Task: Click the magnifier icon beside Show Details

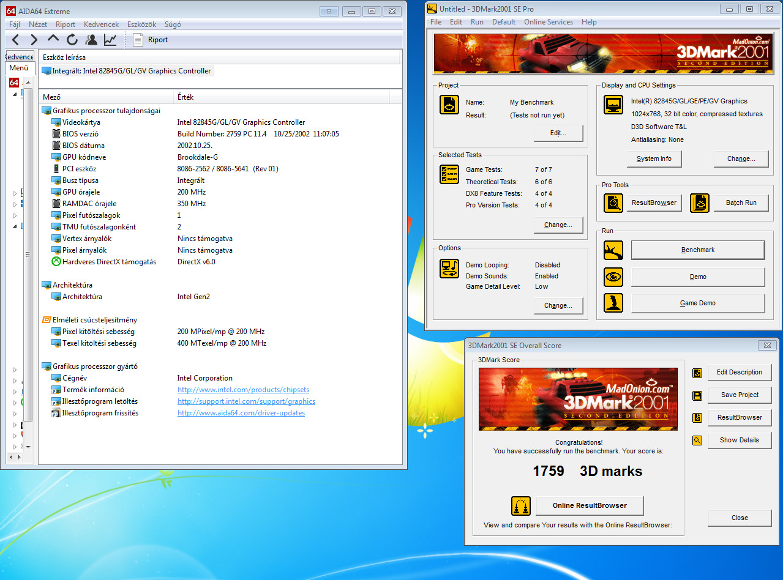Action: (697, 440)
